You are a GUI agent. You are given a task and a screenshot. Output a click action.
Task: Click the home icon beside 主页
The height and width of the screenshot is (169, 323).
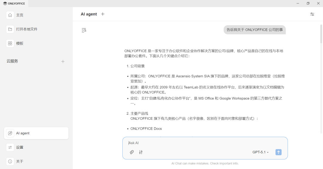[10, 15]
